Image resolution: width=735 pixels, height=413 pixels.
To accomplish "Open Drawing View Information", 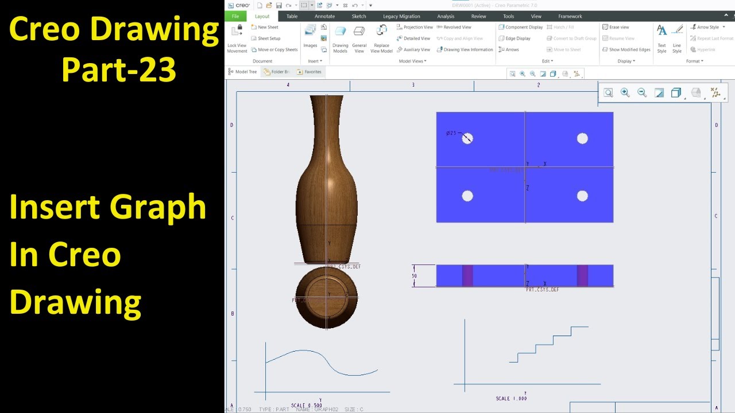I will click(x=465, y=49).
